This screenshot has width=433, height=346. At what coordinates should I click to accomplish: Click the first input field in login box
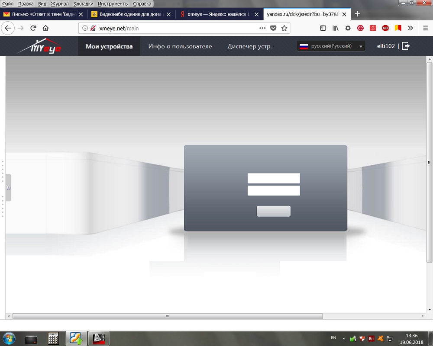point(274,178)
